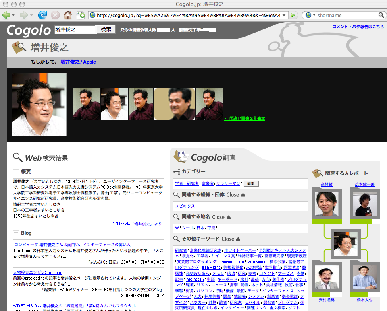Click the magnifier icon beside 関連する地名
The image size is (387, 311).
177,217
